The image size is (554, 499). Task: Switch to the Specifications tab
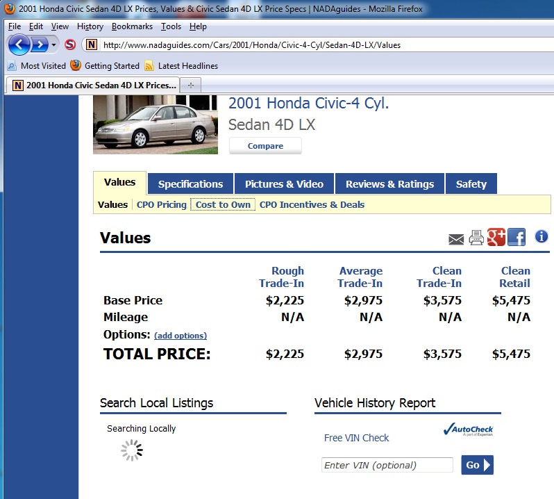[190, 184]
